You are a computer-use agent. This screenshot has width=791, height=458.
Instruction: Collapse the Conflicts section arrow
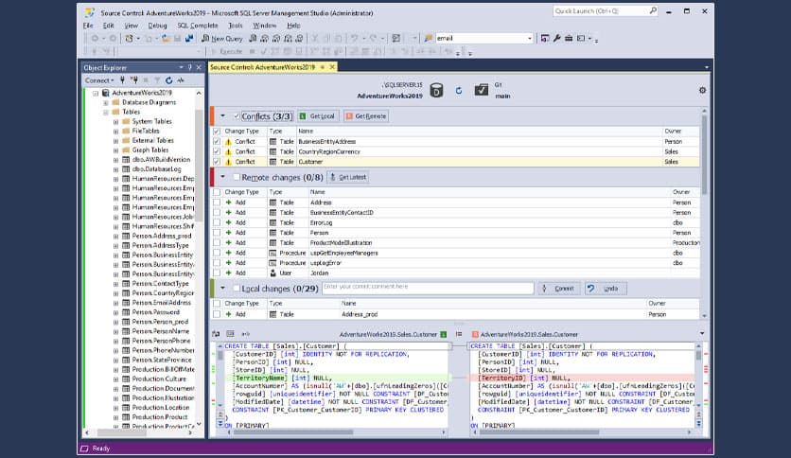coord(223,116)
